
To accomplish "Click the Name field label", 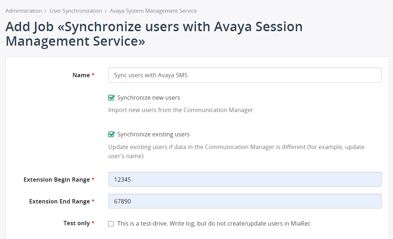I will 81,75.
